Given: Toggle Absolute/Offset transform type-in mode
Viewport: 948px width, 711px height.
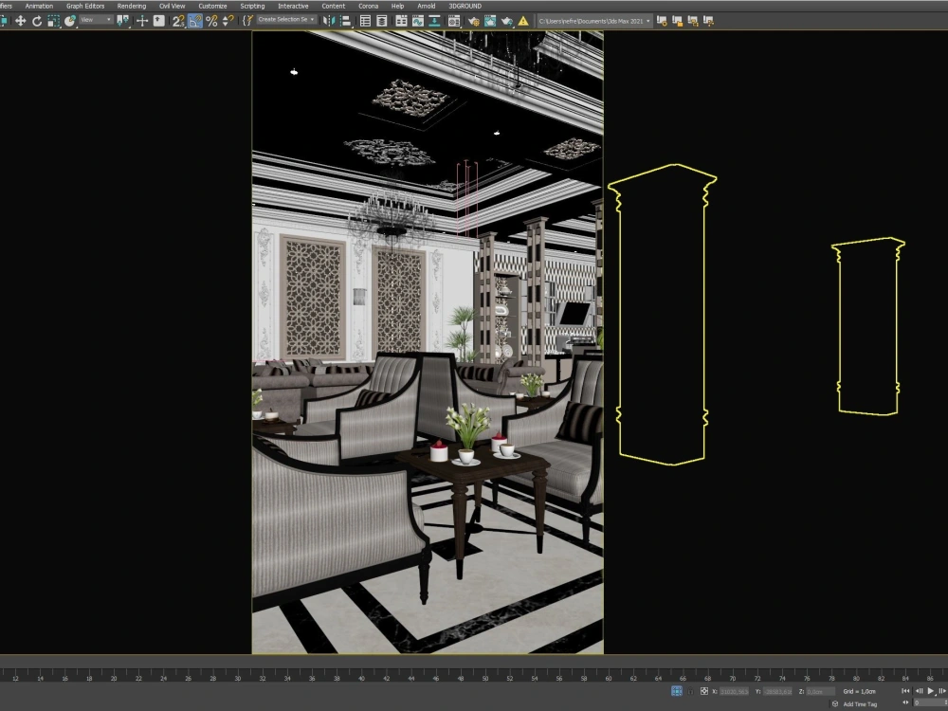Looking at the screenshot, I should [704, 691].
